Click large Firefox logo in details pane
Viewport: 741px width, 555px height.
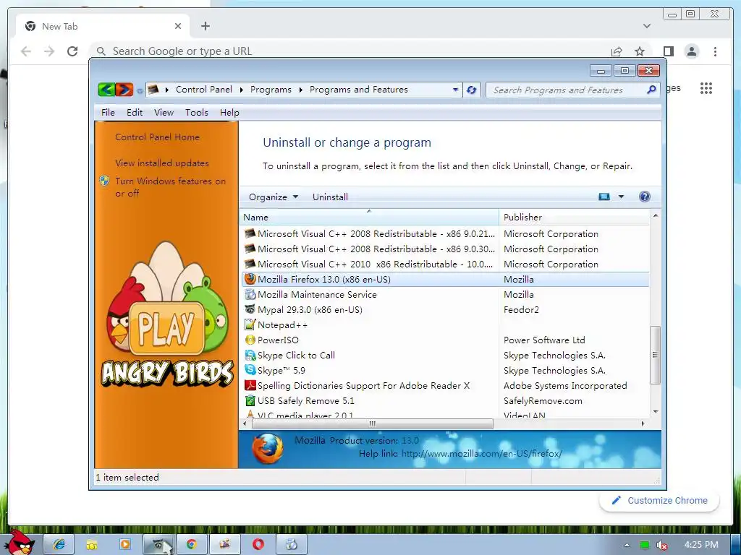coord(267,449)
